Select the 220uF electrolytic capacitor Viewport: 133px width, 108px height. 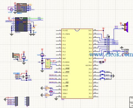pyautogui.click(x=24, y=58)
